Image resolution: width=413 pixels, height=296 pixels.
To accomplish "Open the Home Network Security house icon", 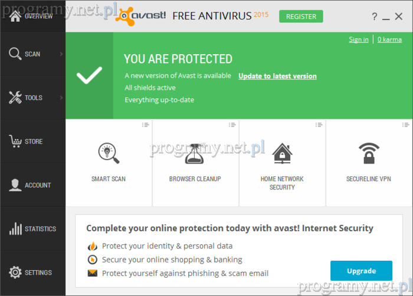I will tap(282, 153).
